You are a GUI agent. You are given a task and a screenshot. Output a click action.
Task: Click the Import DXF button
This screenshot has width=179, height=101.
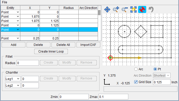click(88, 45)
